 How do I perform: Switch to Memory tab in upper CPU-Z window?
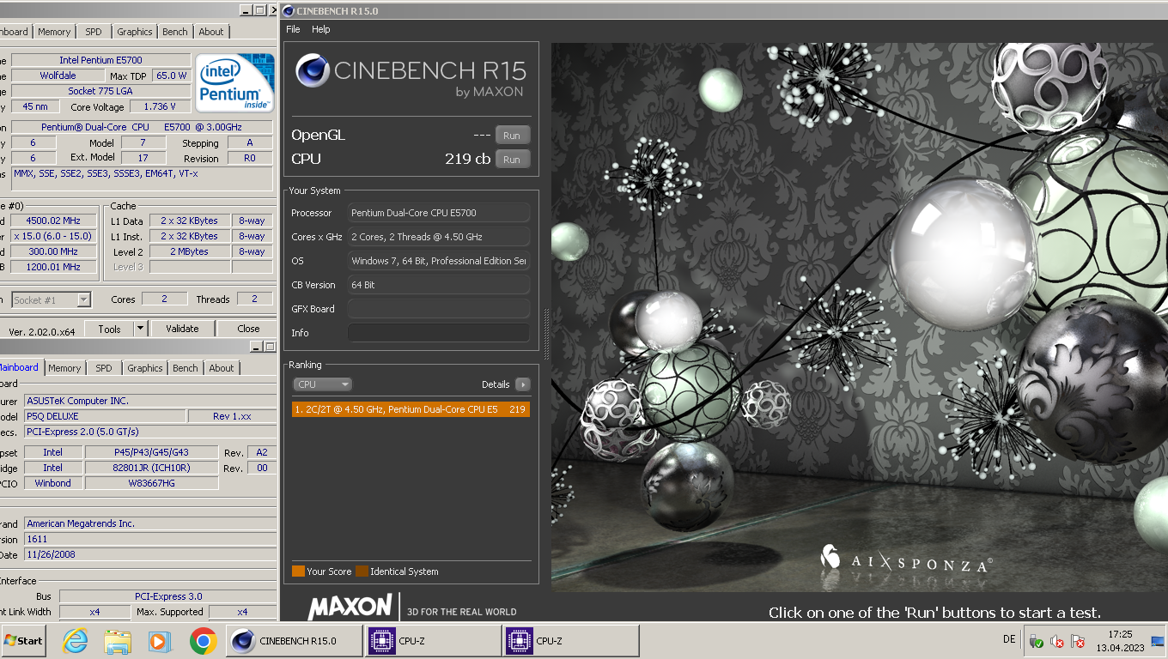point(53,32)
